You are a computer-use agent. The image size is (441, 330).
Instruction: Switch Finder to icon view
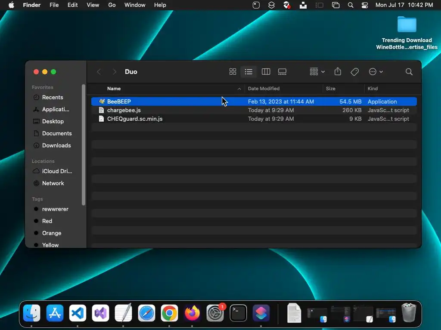pyautogui.click(x=233, y=72)
